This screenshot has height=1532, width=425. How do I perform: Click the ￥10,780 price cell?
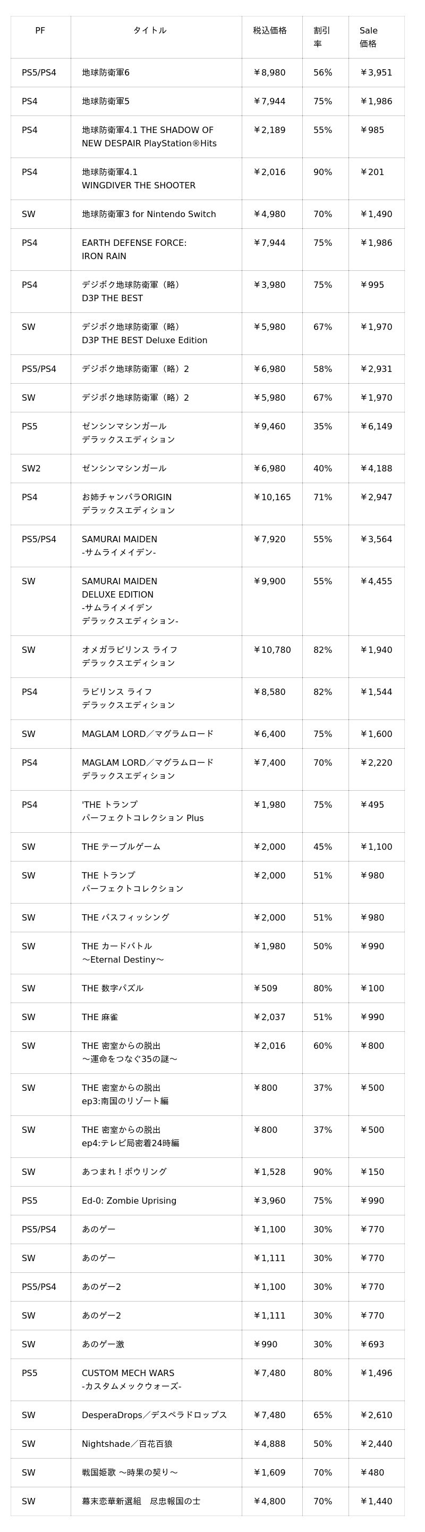(272, 649)
